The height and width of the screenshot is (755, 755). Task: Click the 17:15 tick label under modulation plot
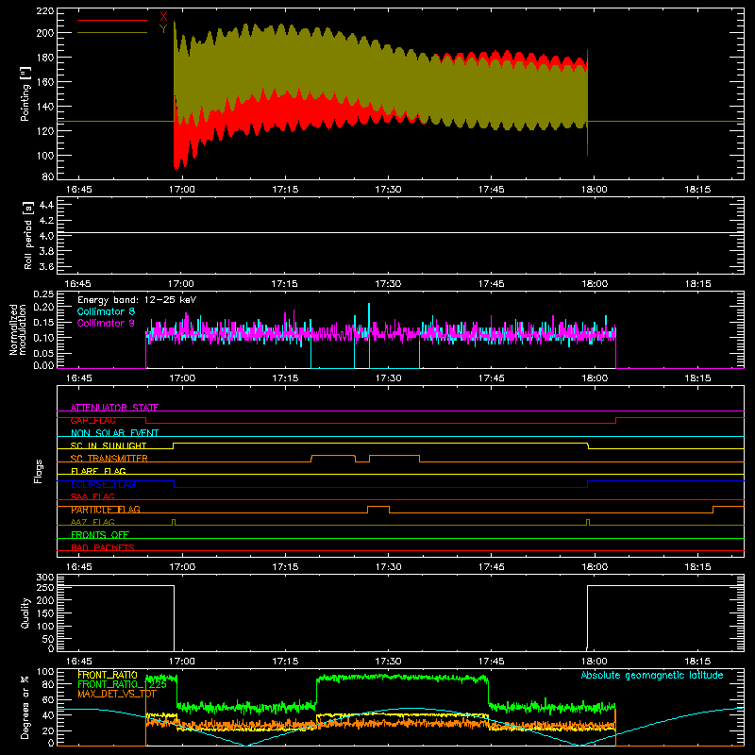(x=285, y=378)
